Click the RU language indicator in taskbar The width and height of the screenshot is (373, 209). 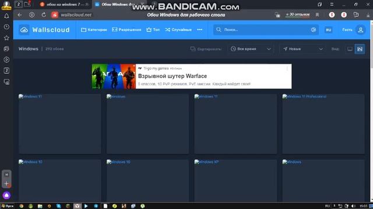click(x=328, y=206)
